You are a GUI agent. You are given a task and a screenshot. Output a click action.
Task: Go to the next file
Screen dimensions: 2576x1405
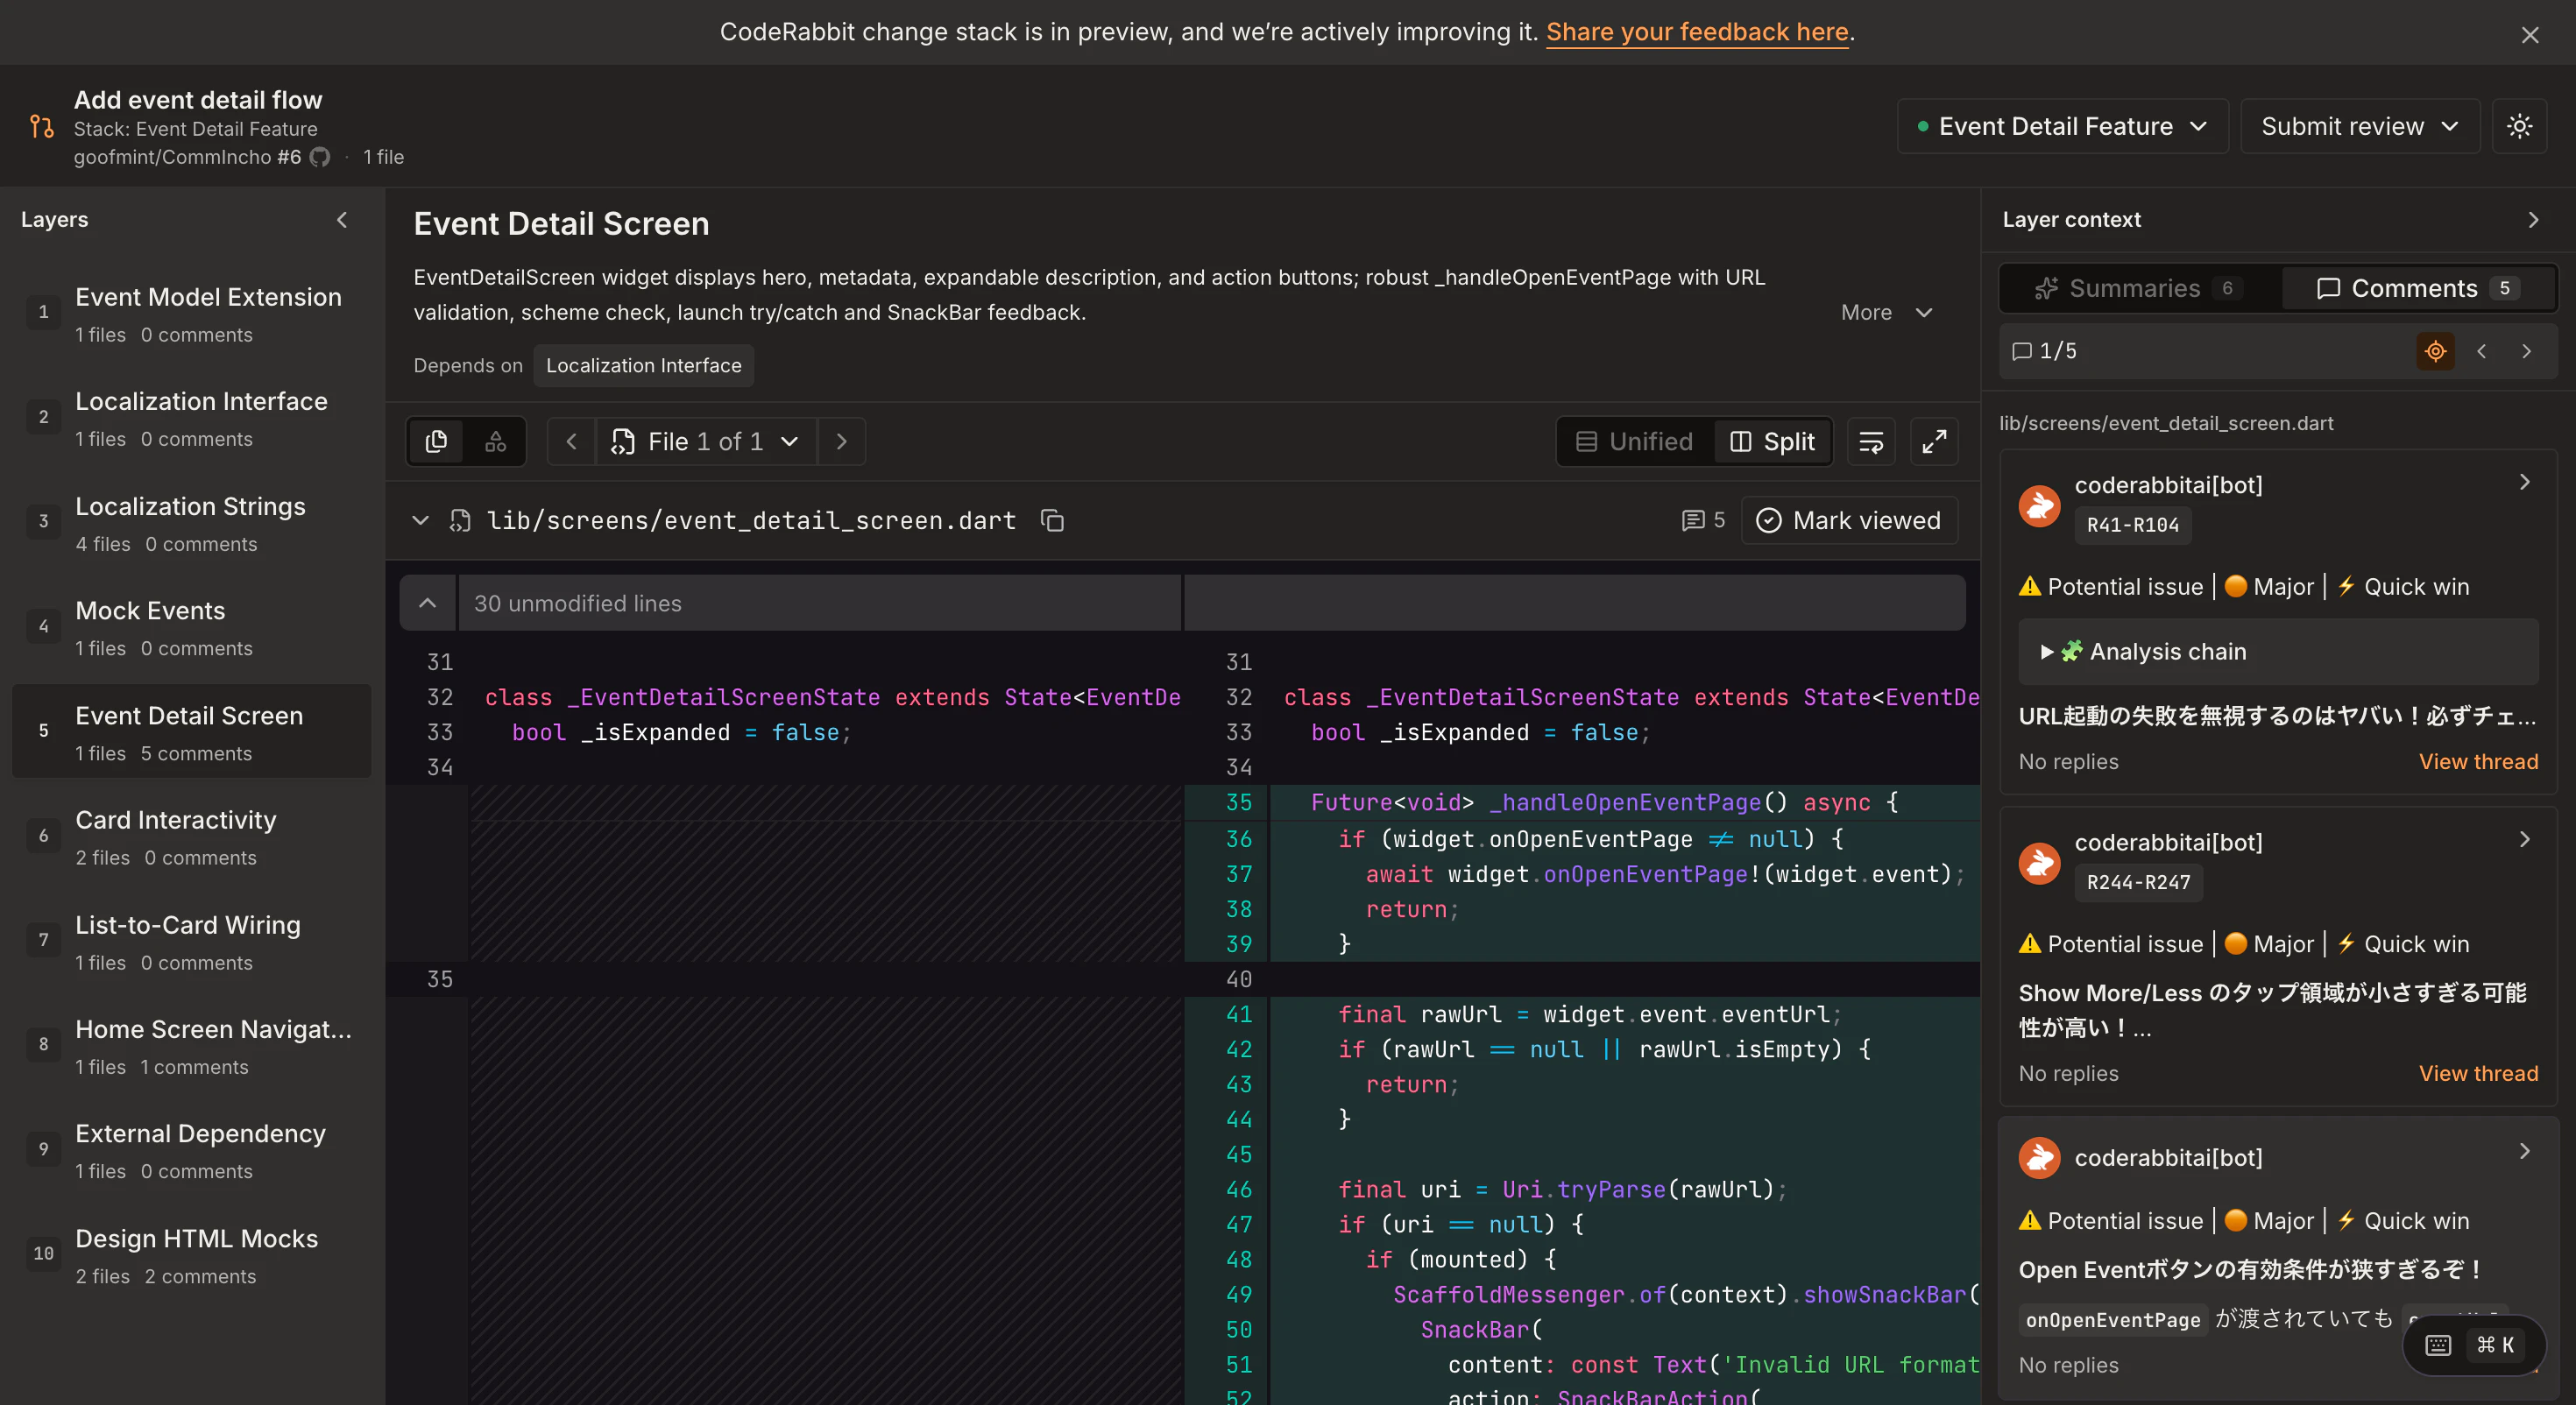click(841, 441)
